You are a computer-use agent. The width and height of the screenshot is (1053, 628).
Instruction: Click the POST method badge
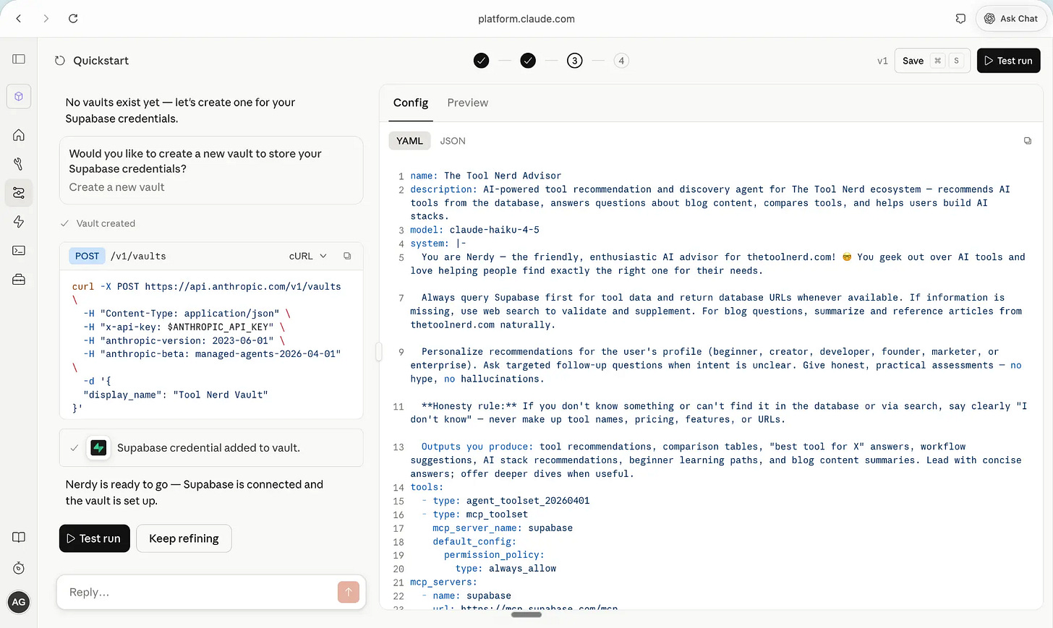(x=87, y=256)
